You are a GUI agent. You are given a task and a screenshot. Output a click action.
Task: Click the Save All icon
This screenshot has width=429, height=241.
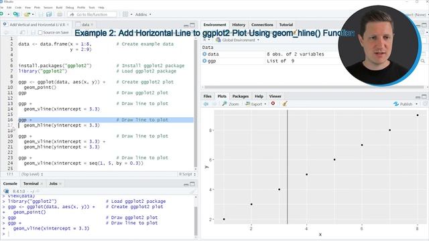(x=49, y=14)
